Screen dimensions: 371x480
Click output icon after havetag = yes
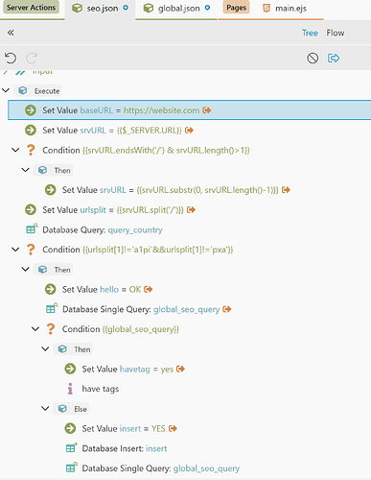180,369
